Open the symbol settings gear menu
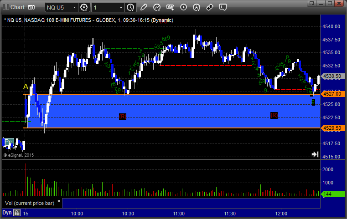Screen dimensions: 347x219 84,8
